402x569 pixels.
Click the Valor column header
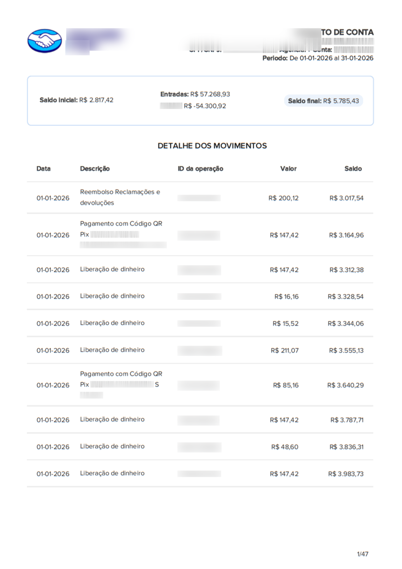tap(288, 168)
